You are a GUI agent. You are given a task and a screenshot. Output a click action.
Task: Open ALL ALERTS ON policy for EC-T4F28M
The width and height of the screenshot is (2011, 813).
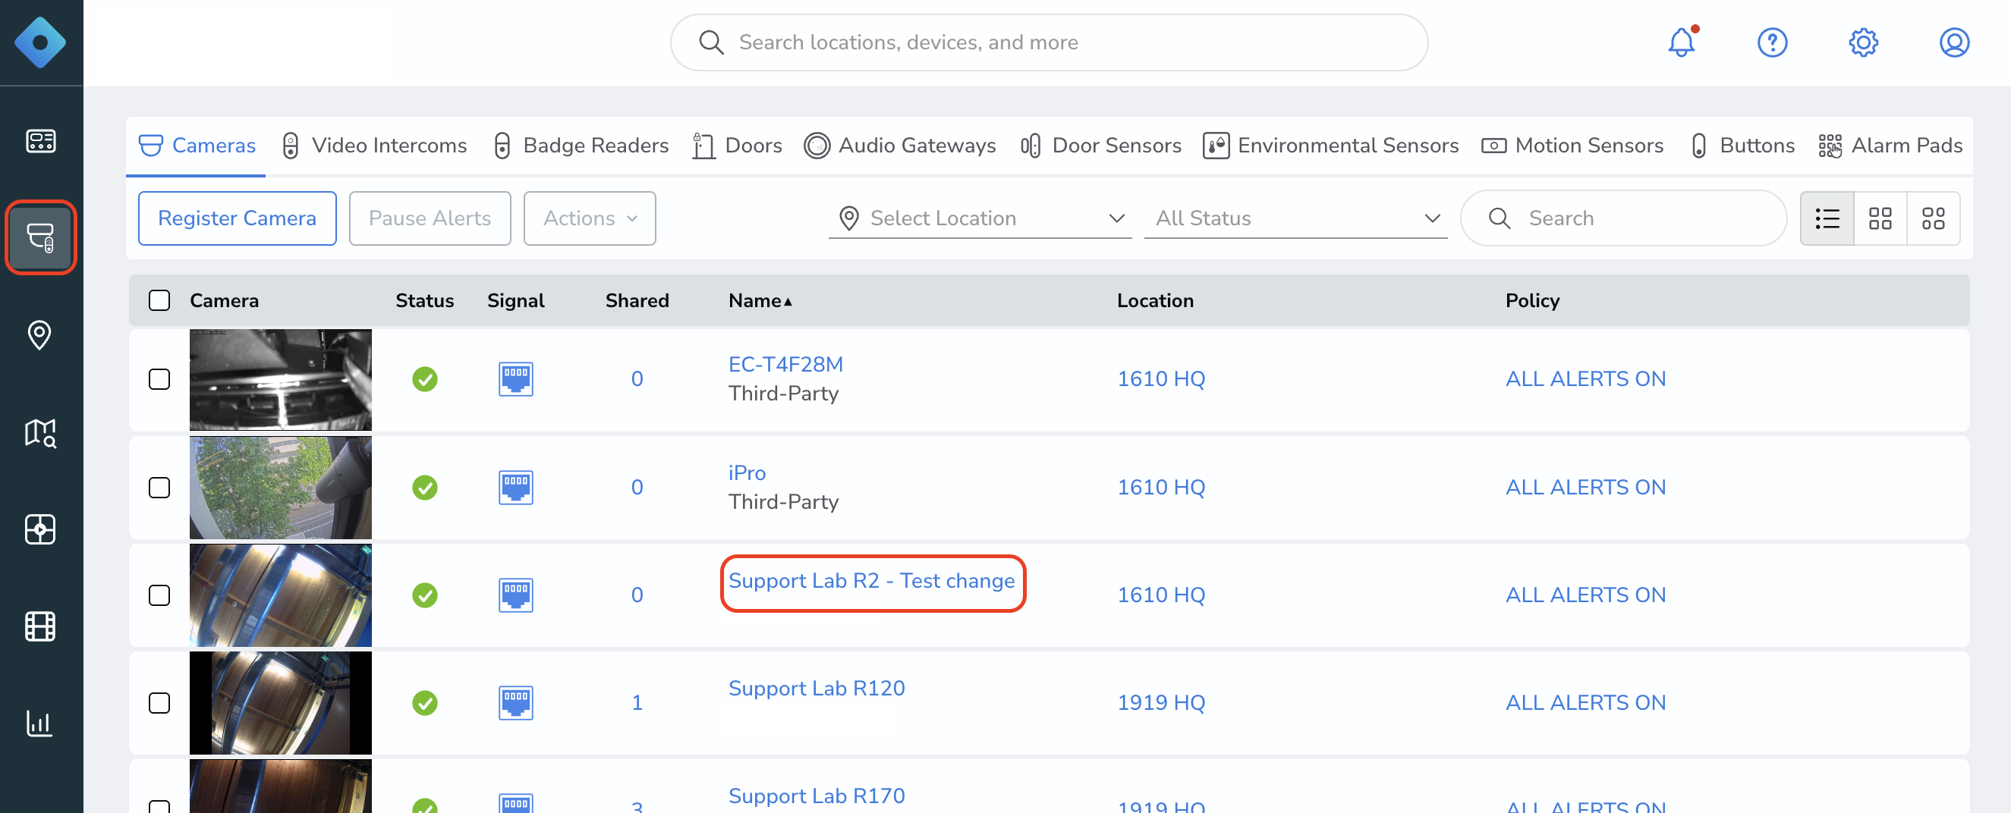coord(1585,379)
